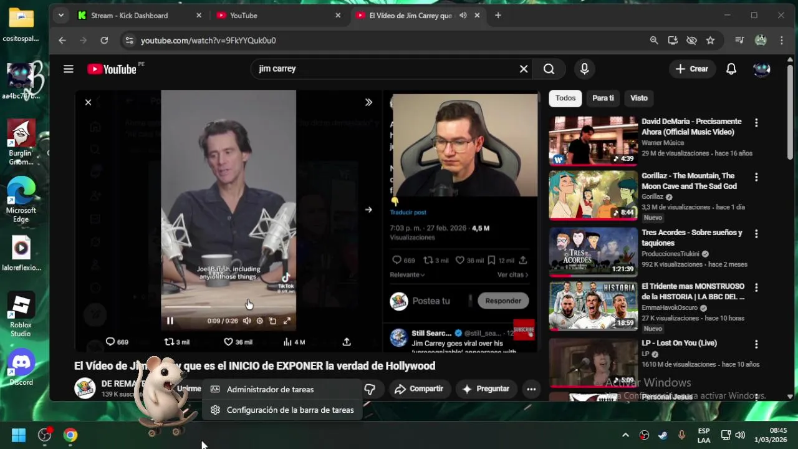Open the Compartir share button

pyautogui.click(x=419, y=389)
